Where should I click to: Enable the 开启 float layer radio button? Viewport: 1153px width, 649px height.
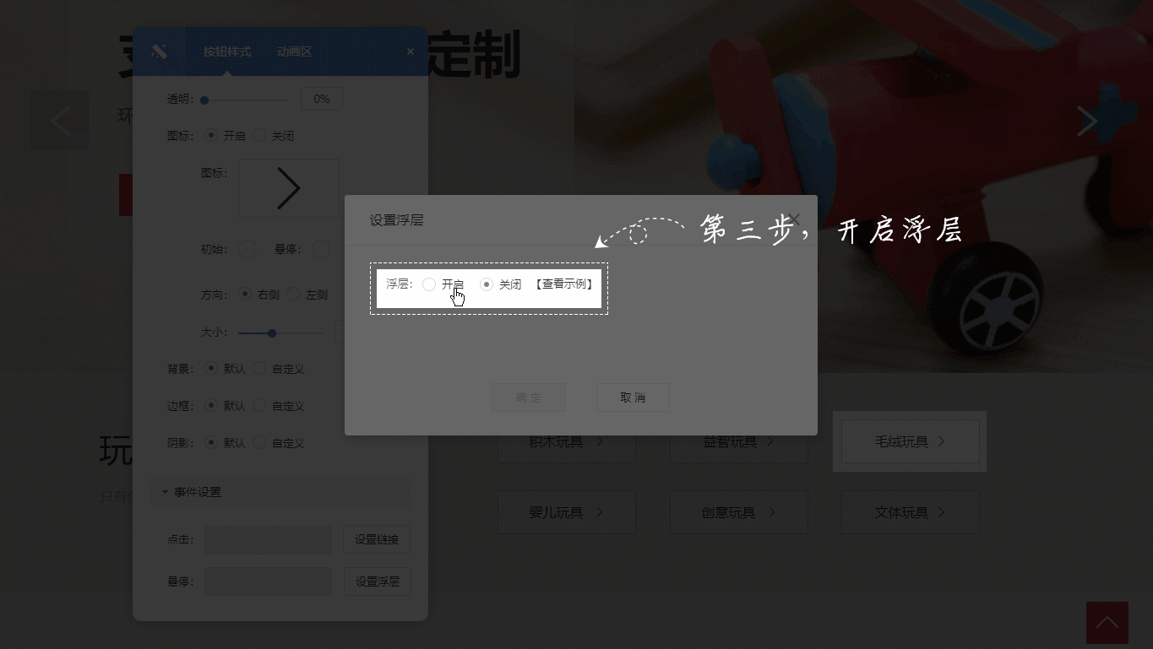click(x=429, y=284)
